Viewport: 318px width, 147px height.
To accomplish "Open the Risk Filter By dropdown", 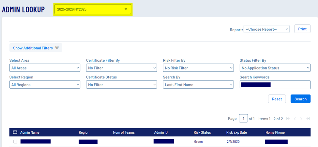I will (x=198, y=68).
